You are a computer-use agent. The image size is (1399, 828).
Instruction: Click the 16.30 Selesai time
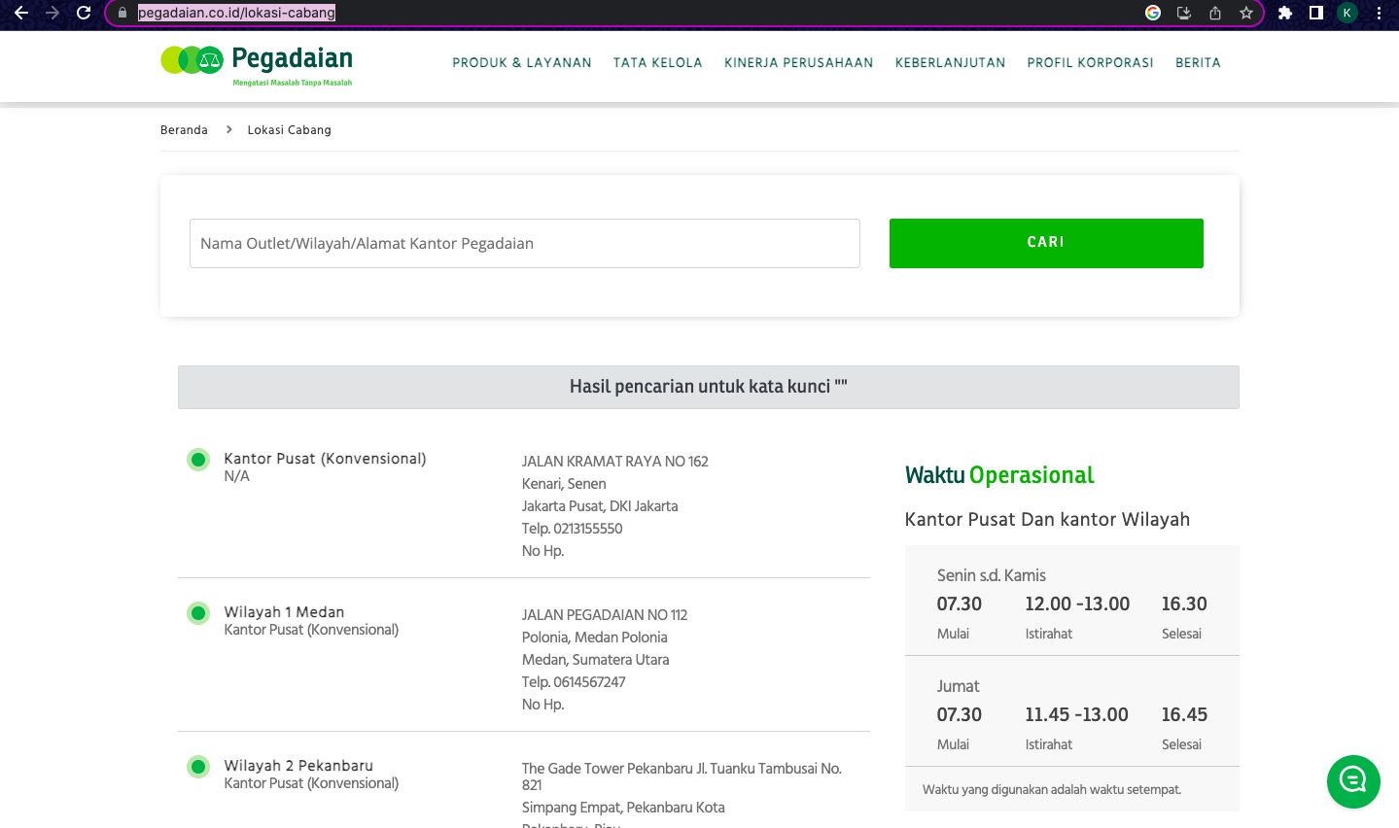1184,604
